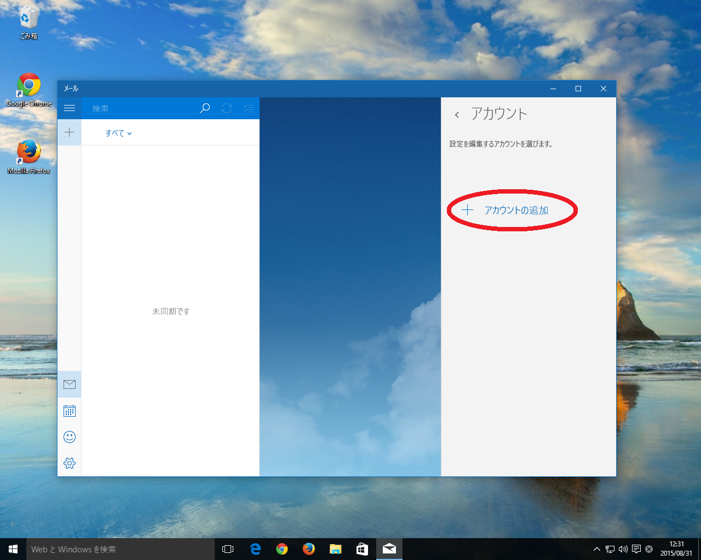Open the smiley feedback icon
This screenshot has height=560, width=701.
coord(70,437)
